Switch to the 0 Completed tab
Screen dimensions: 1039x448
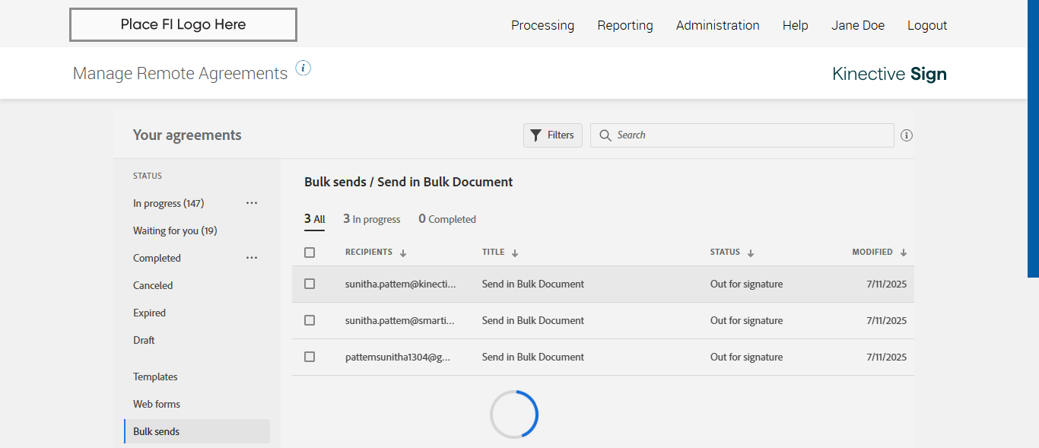[447, 219]
